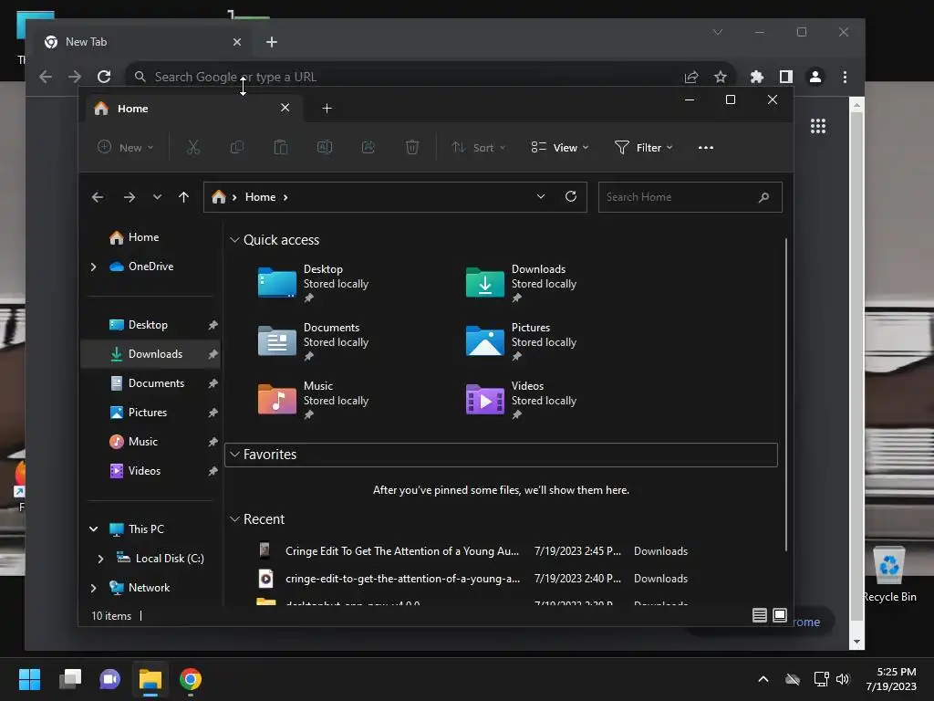The width and height of the screenshot is (934, 701).
Task: Open the New dropdown in File Explorer
Action: tap(126, 147)
